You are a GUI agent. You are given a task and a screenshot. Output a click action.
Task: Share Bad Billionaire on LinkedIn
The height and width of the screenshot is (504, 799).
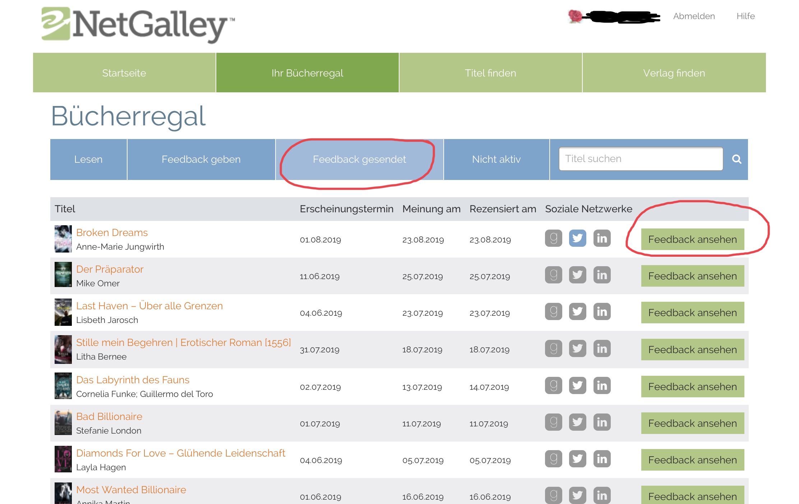[x=602, y=422]
